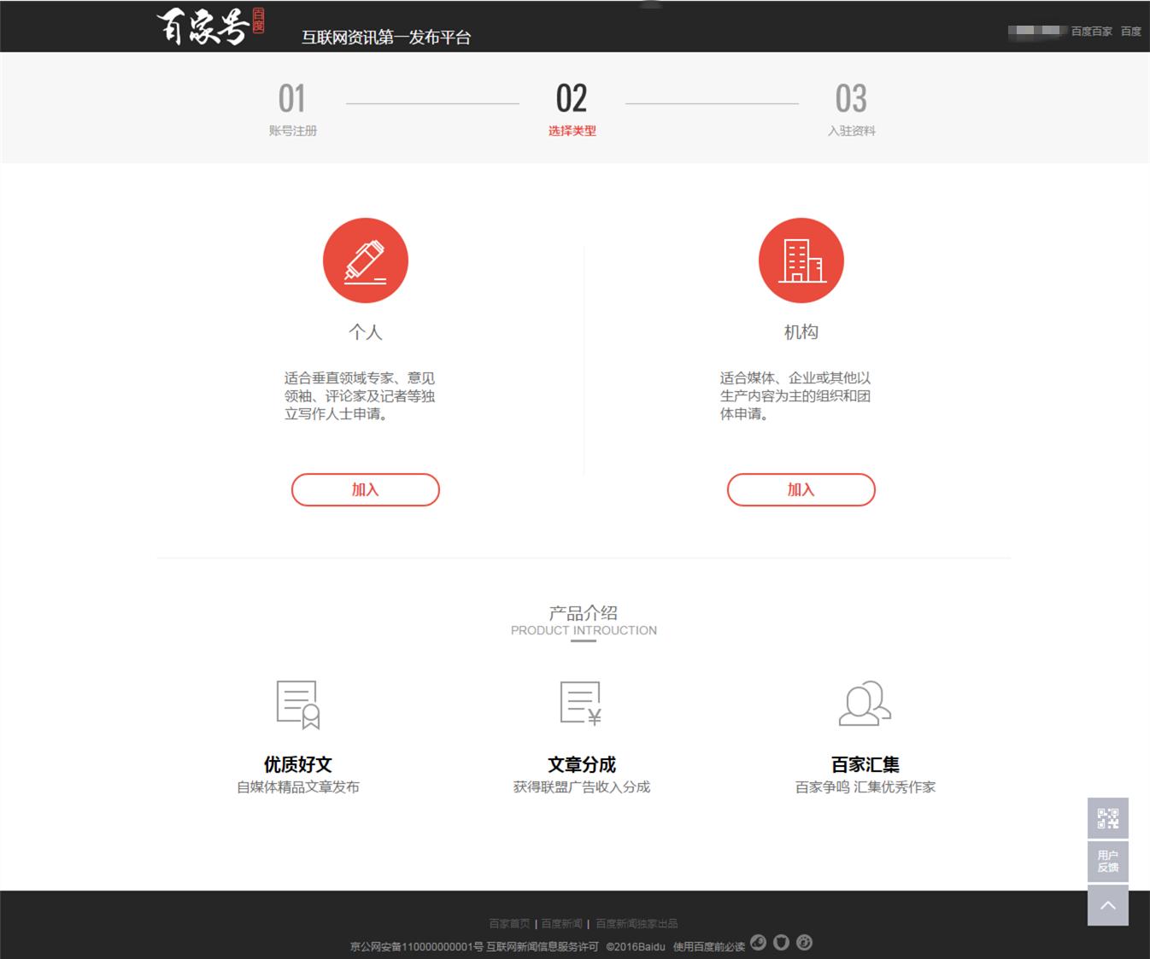The width and height of the screenshot is (1150, 959).
Task: Open the 用户反馈 feedback panel
Action: 1108,861
